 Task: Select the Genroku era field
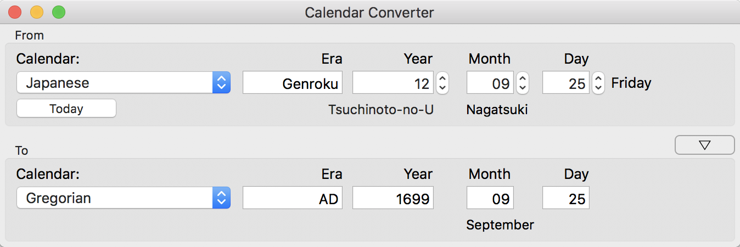pos(293,83)
